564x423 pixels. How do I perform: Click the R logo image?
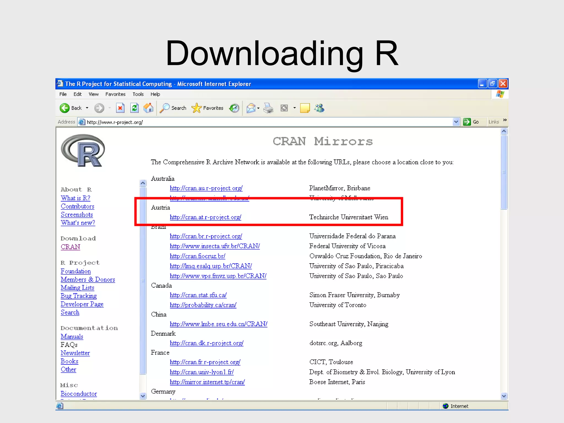83,150
